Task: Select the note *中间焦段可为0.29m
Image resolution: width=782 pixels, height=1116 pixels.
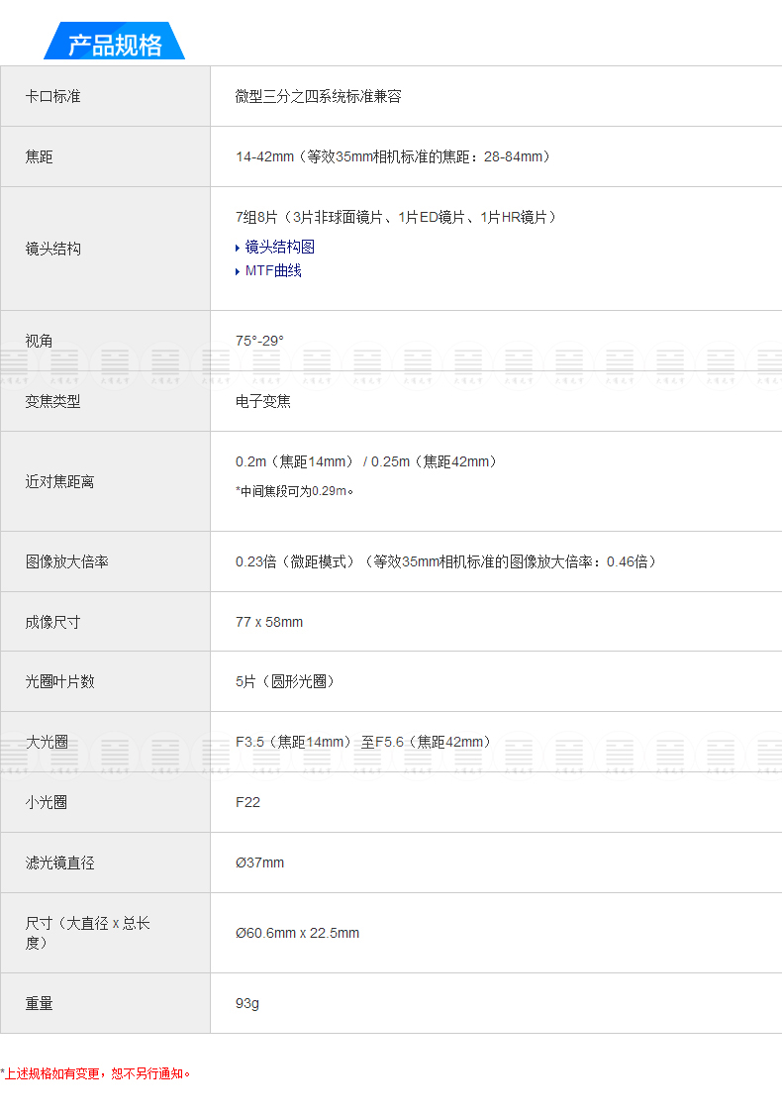Action: [295, 491]
